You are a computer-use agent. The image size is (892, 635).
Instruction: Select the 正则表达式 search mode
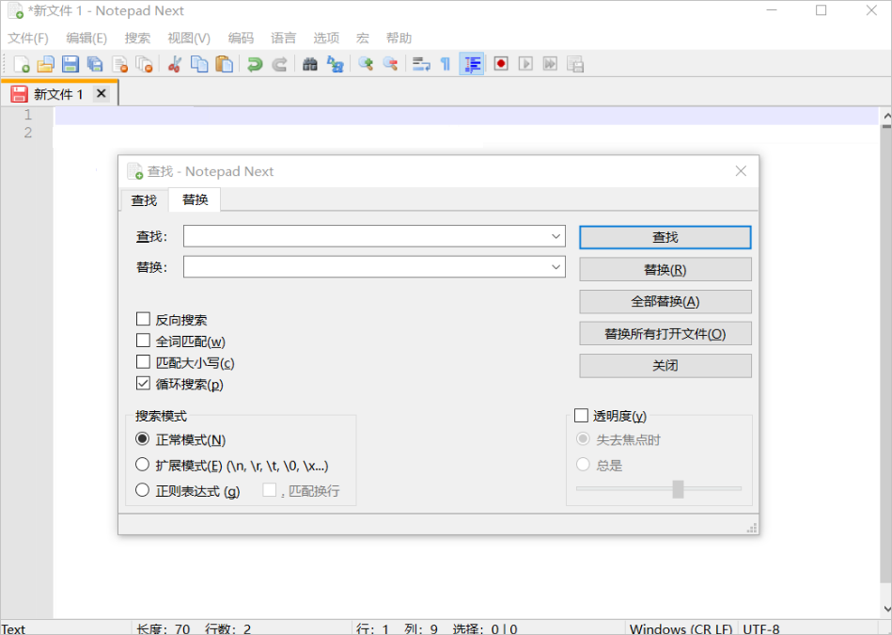[143, 489]
